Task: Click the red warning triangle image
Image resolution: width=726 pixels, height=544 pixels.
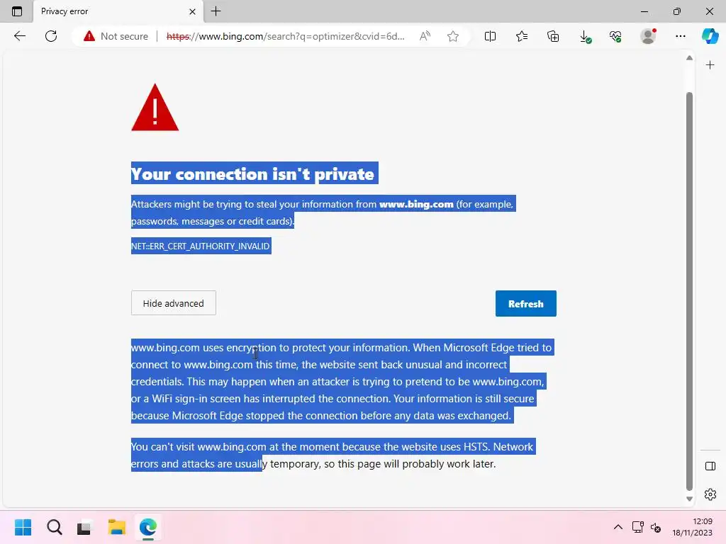Action: tap(155, 108)
